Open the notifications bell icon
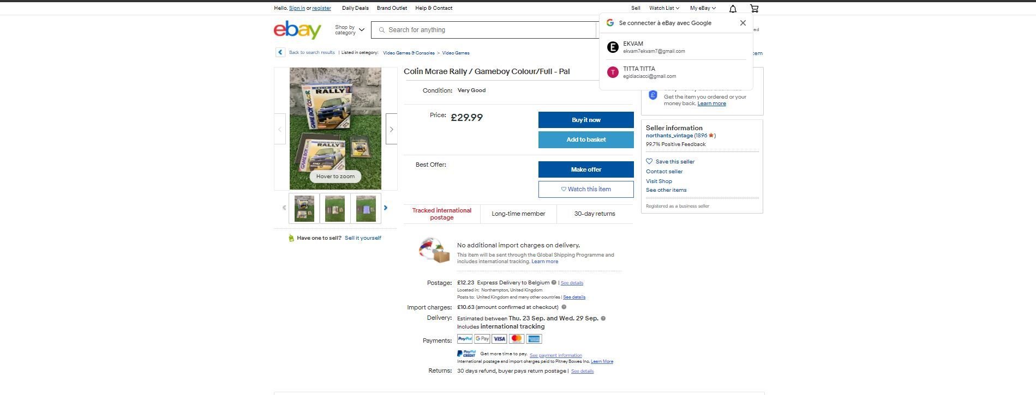 click(733, 8)
